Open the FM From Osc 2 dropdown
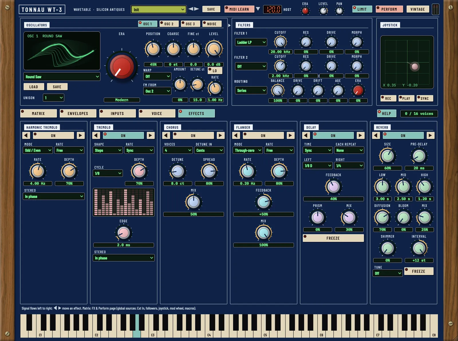The width and height of the screenshot is (458, 341). pos(157,91)
